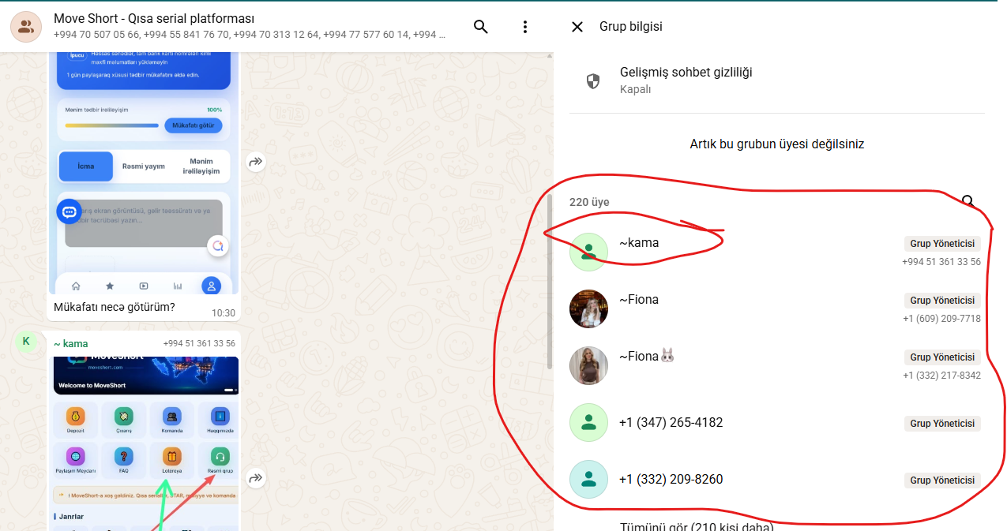Click group title Move Short header

coord(154,18)
